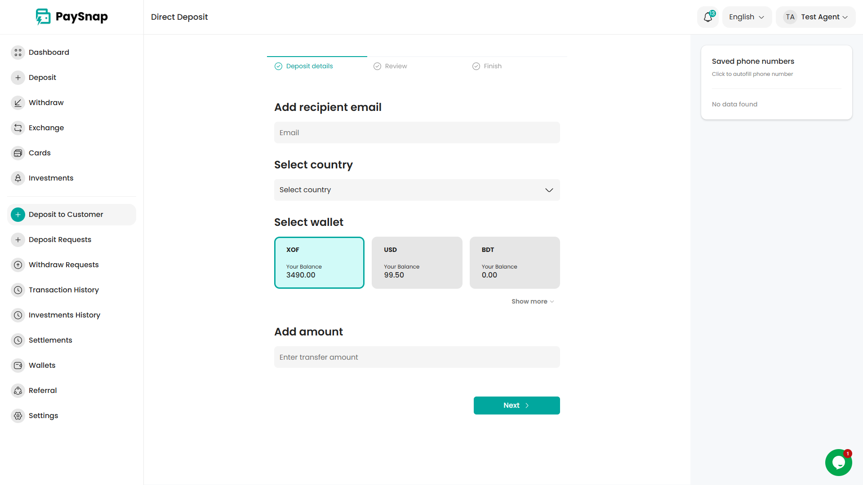Open Transaction History from sidebar
The width and height of the screenshot is (863, 485).
click(63, 290)
